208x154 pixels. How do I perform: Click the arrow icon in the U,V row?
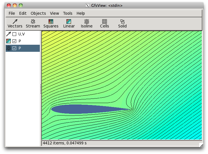[x=9, y=34]
